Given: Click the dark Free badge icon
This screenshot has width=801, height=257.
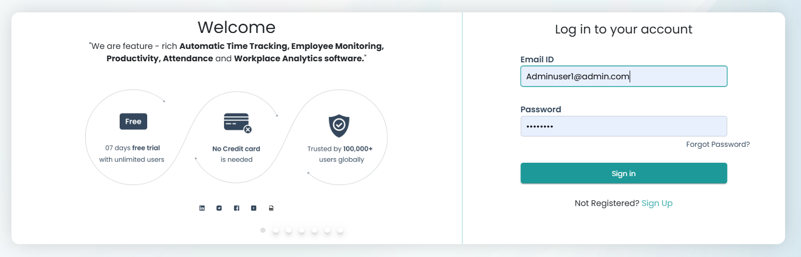Looking at the screenshot, I should pos(133,122).
